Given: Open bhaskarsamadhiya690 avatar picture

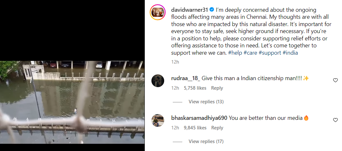Looking at the screenshot, I should (158, 120).
